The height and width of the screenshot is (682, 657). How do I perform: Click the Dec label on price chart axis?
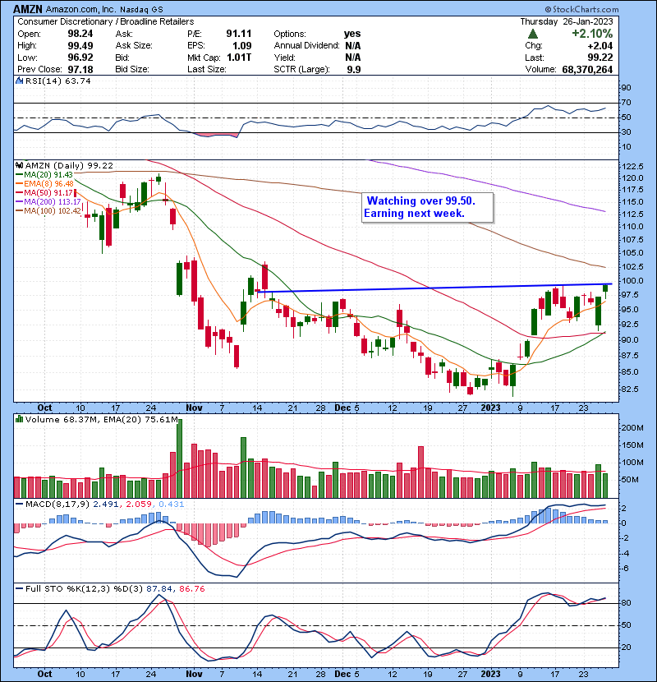click(x=342, y=408)
